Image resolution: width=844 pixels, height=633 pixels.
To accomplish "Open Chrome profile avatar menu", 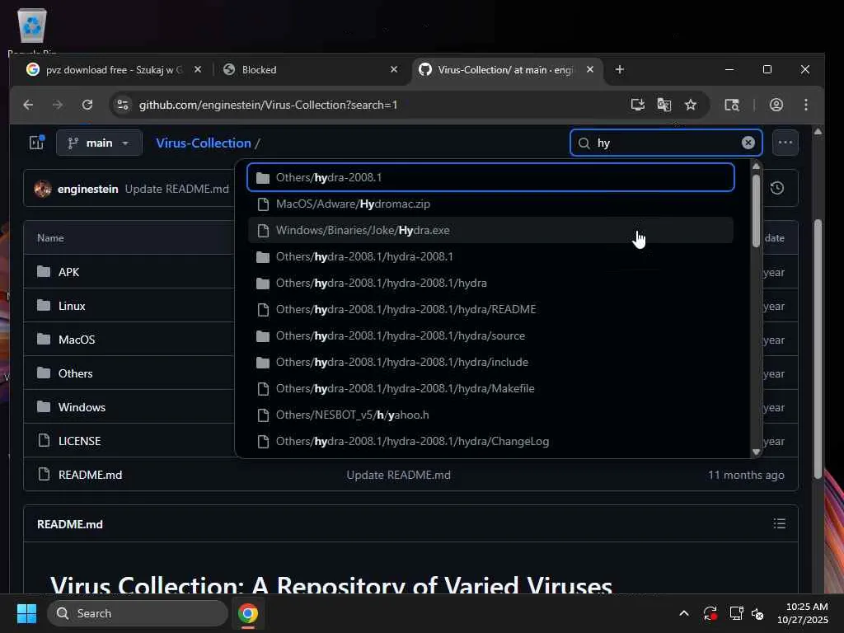I will pos(776,105).
